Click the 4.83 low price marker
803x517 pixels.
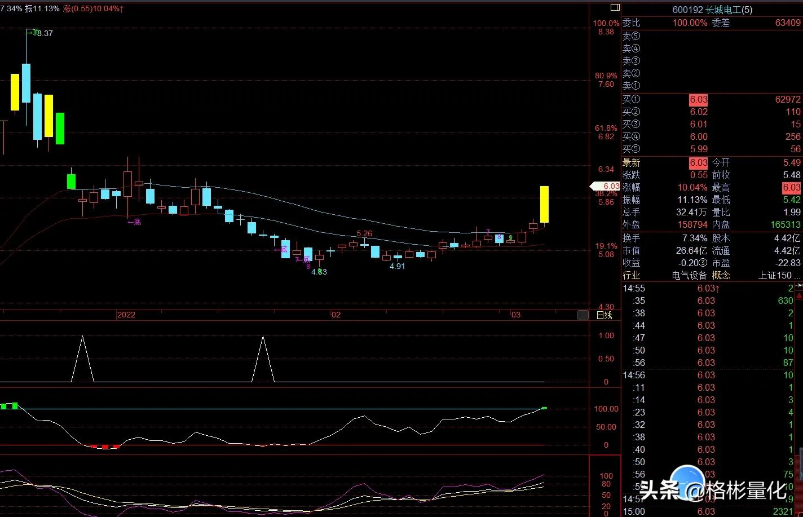pyautogui.click(x=319, y=272)
